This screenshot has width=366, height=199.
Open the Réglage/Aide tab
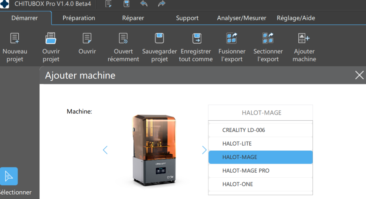pos(296,18)
